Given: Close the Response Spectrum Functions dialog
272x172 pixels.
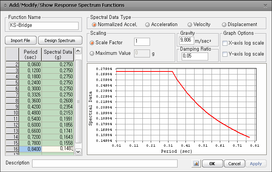Looking at the screenshot, I should point(265,5).
